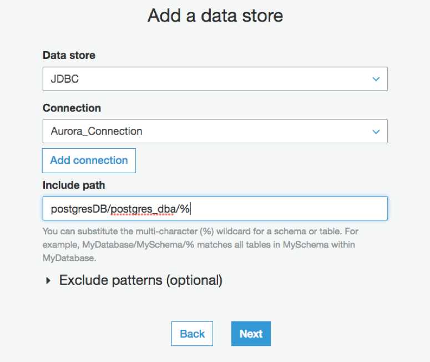Click the chevron arrow in Data store dropdown
Screen dimensions: 430x362
pyautogui.click(x=376, y=79)
